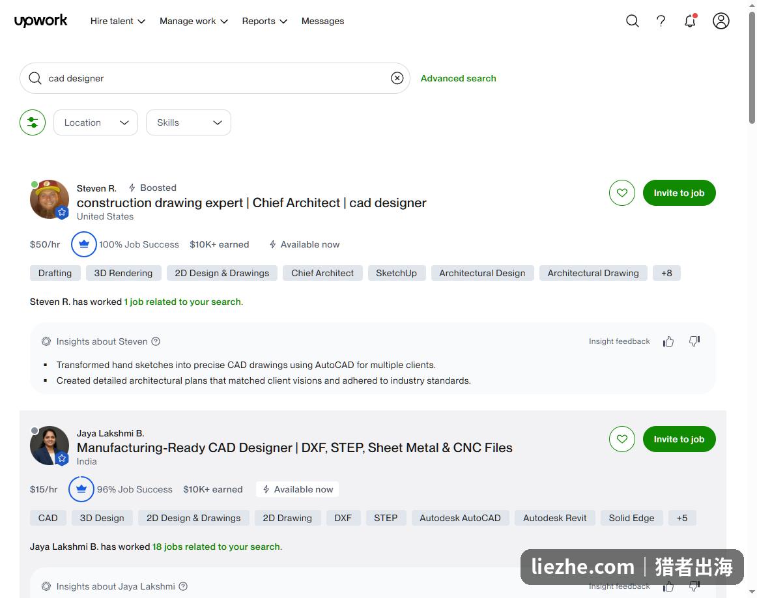Click Steven's 2D Design & Drawings tag

222,273
